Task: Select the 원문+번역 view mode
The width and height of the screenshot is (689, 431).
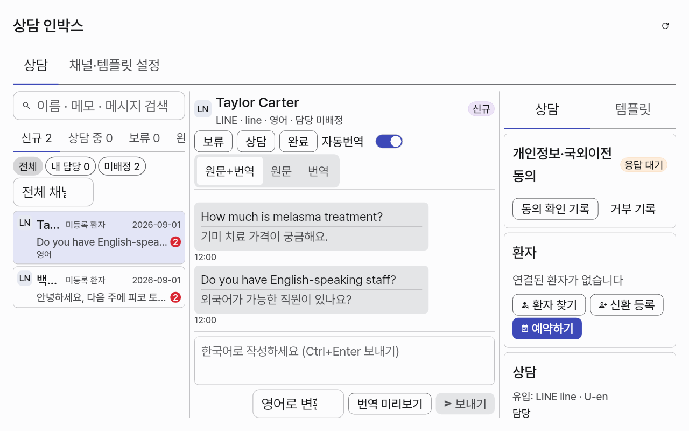Action: click(230, 171)
